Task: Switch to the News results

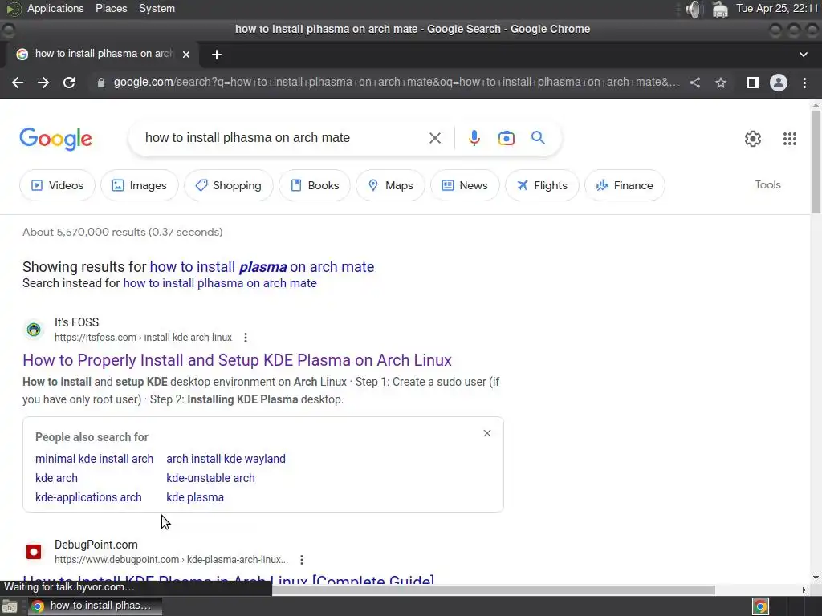Action: tap(465, 185)
